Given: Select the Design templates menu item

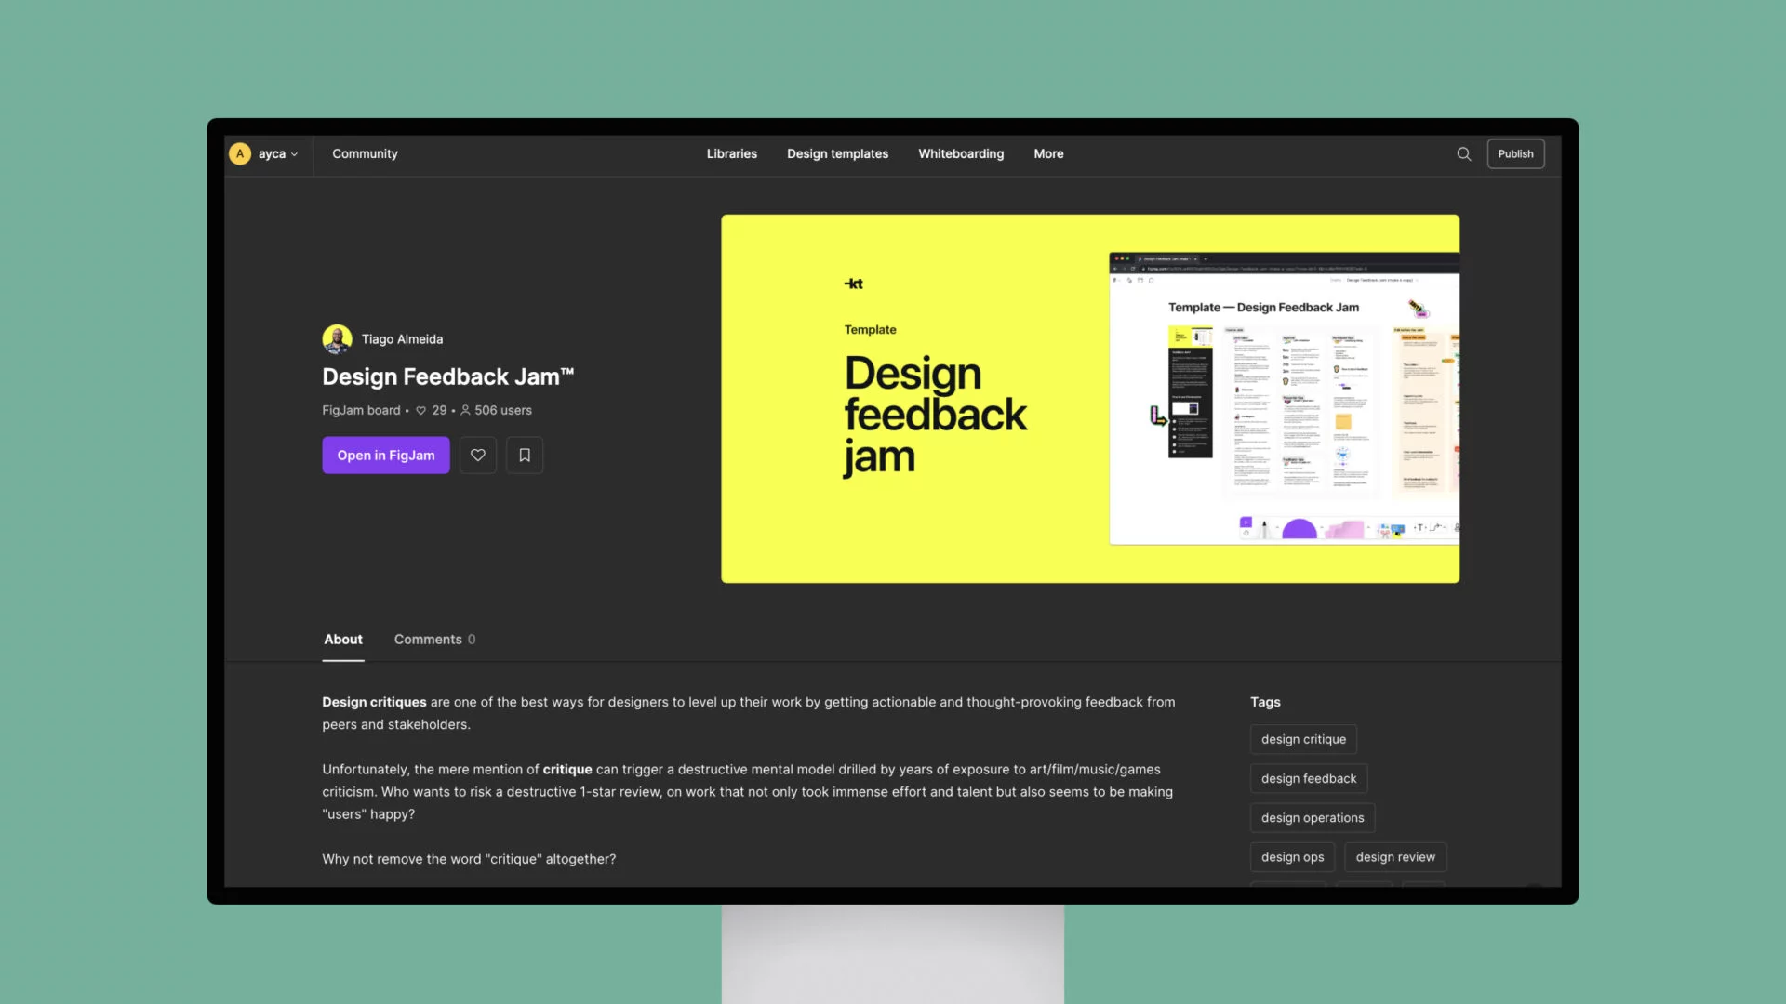Looking at the screenshot, I should click(x=838, y=153).
